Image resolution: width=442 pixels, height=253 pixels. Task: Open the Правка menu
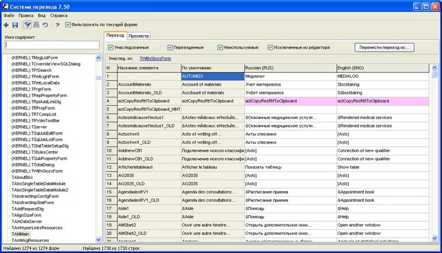[x=26, y=16]
